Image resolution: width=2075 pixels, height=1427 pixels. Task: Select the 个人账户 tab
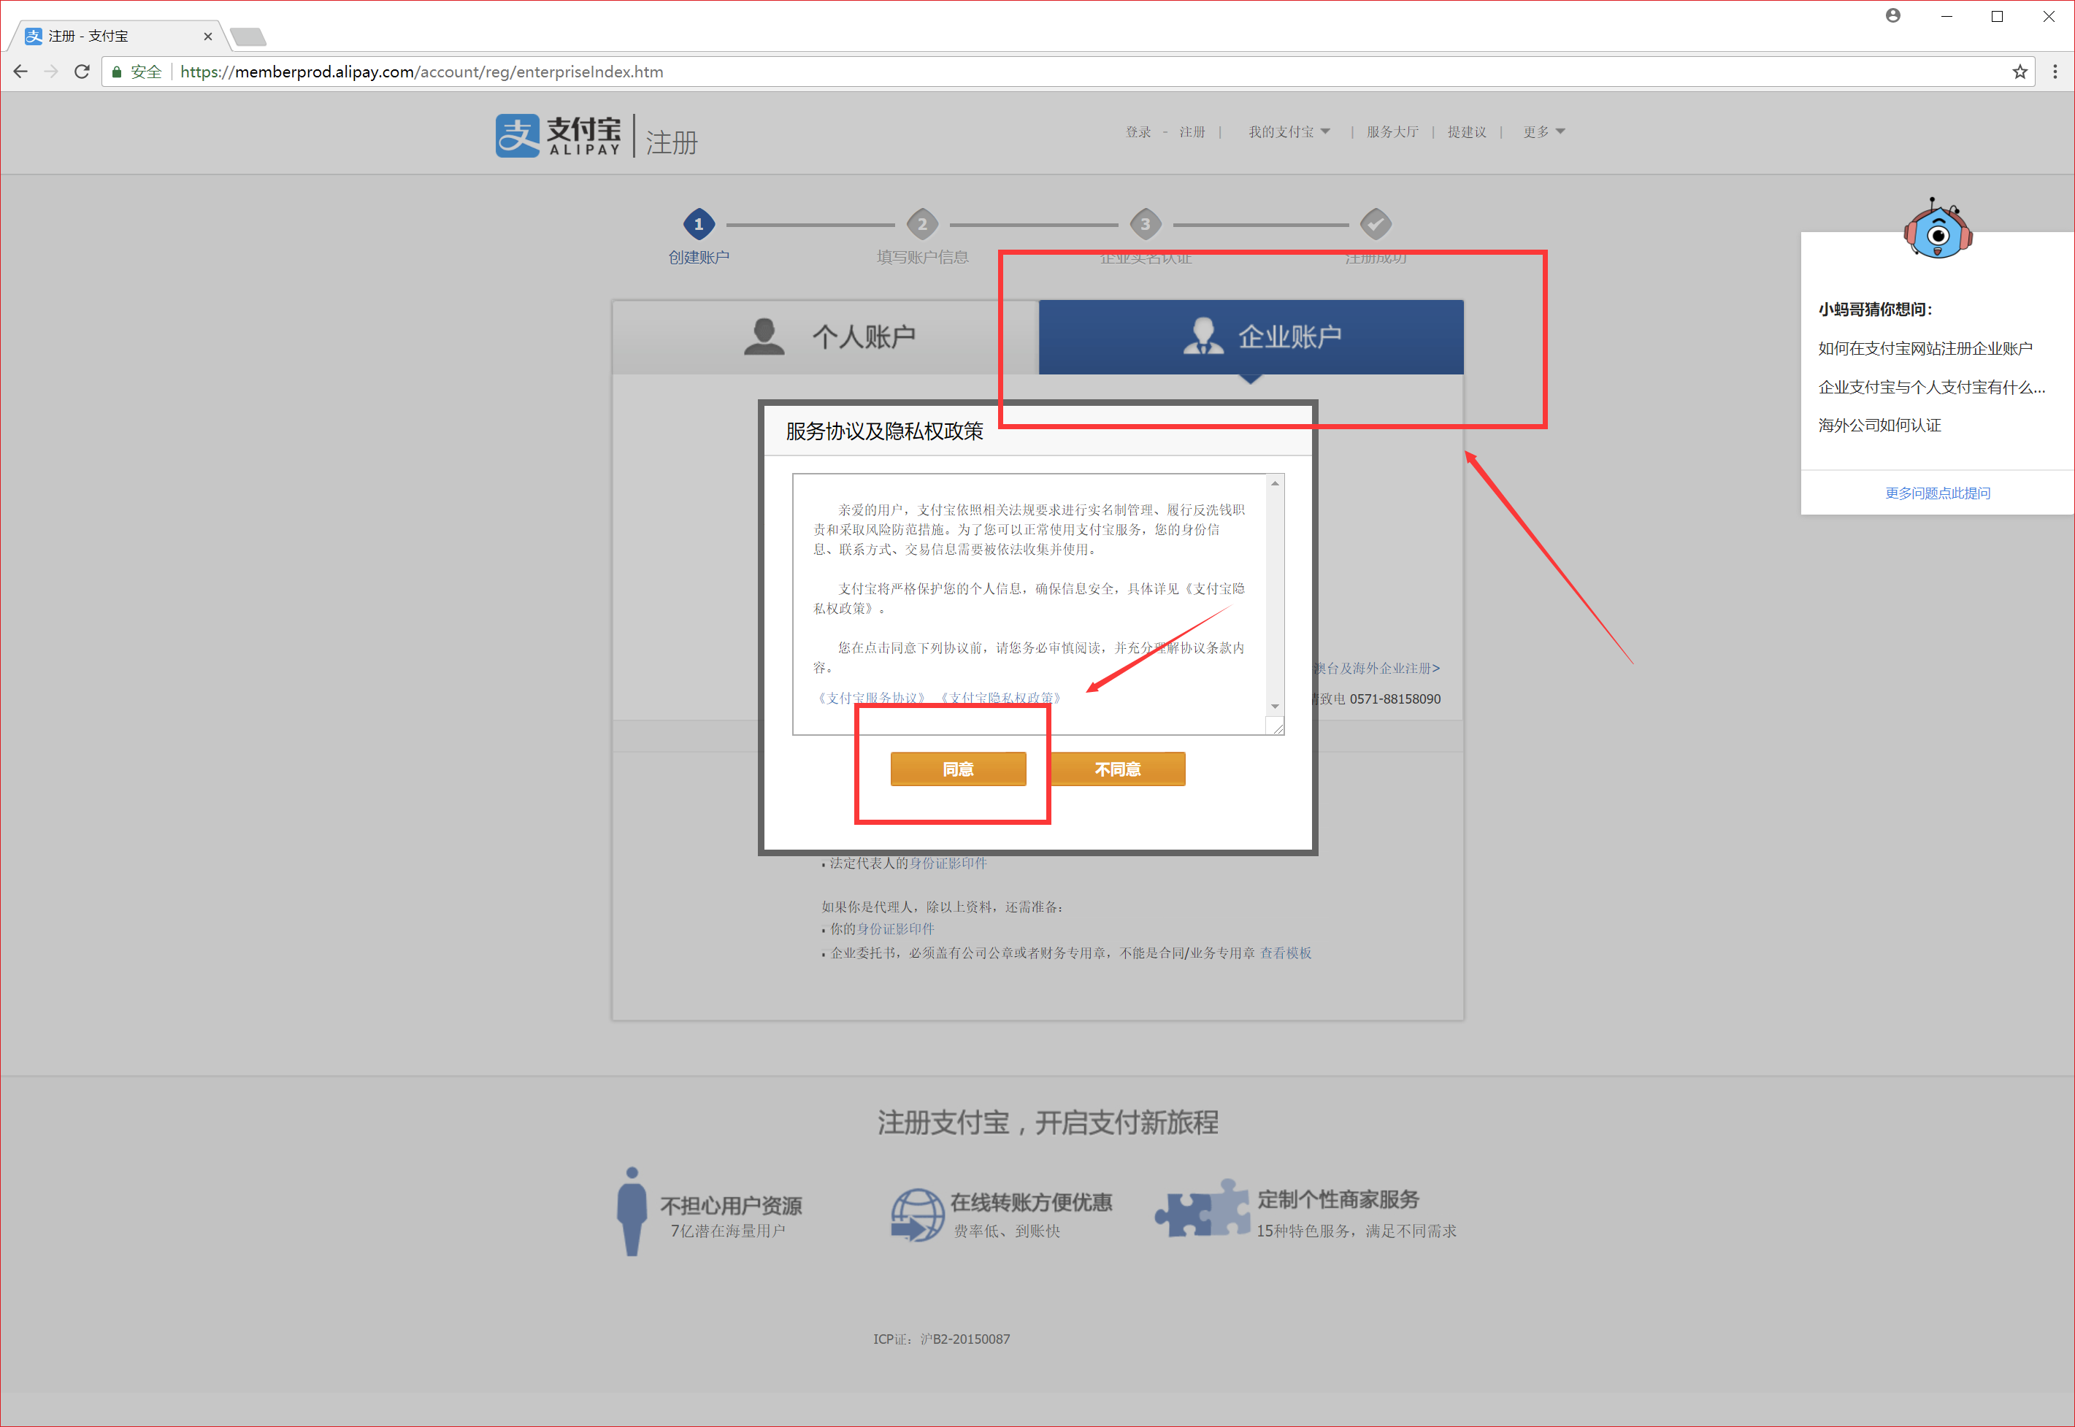coord(824,337)
